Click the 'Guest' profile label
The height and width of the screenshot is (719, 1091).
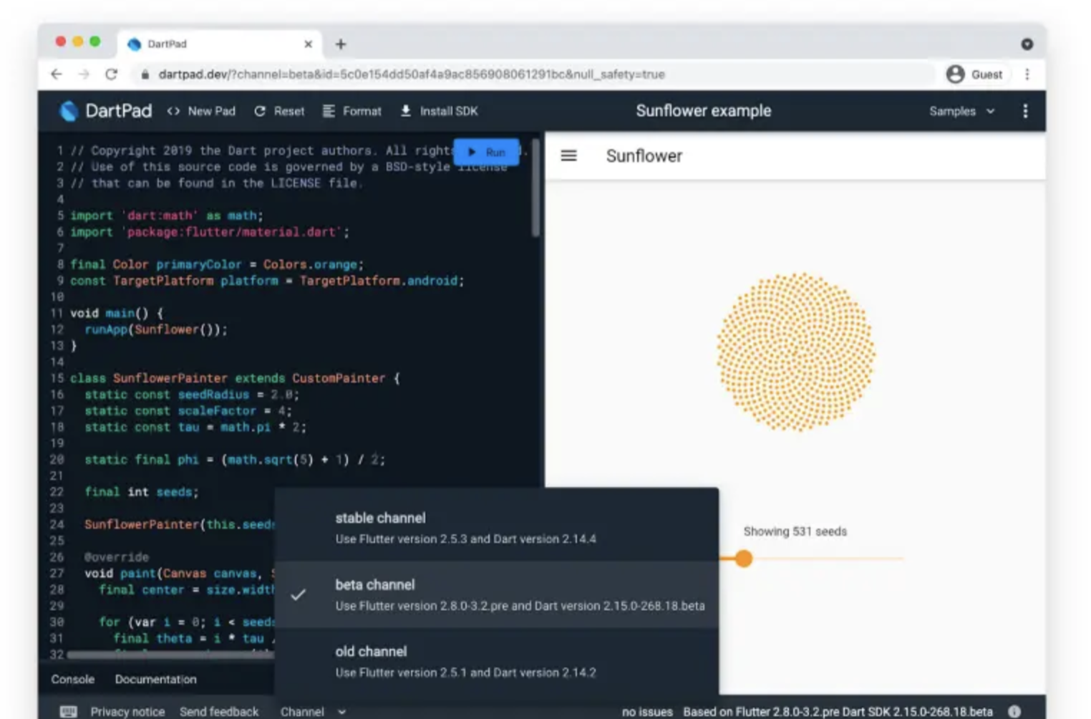pos(986,74)
